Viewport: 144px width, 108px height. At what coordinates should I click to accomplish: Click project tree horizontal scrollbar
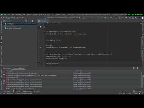point(15,66)
